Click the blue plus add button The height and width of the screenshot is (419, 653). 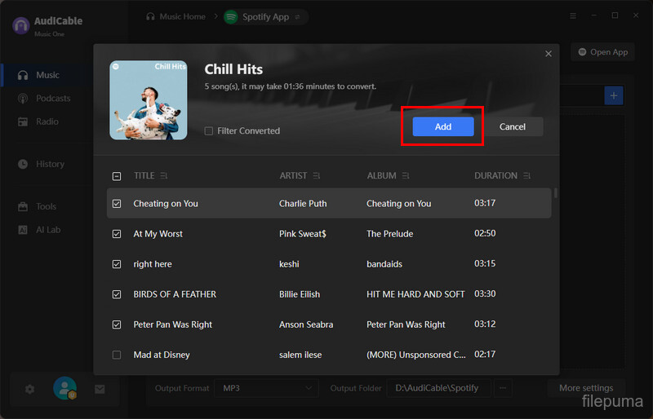(613, 95)
